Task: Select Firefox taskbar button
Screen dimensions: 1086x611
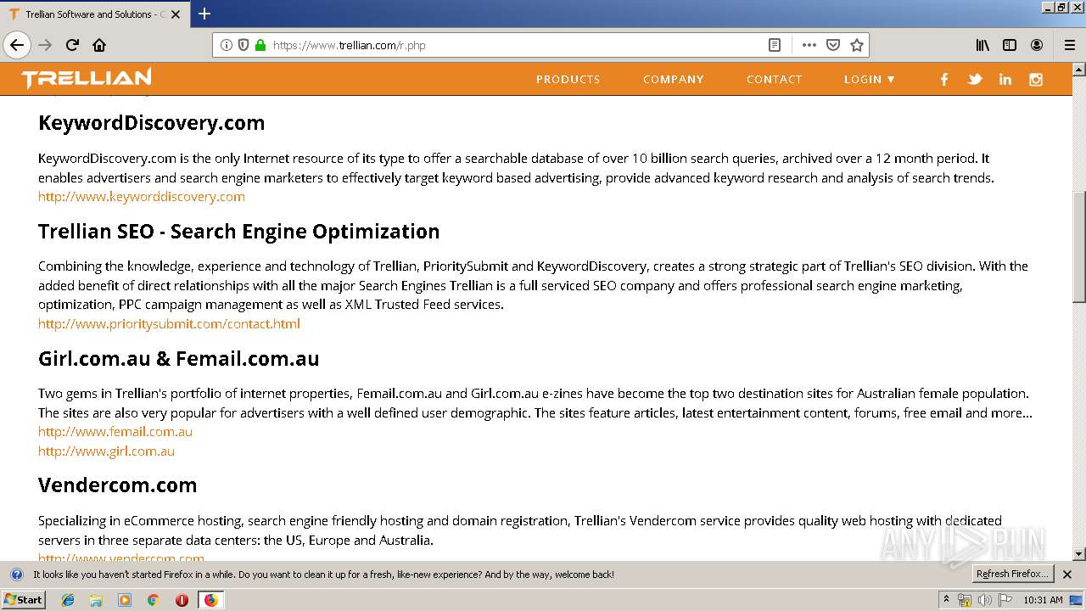Action: click(210, 600)
